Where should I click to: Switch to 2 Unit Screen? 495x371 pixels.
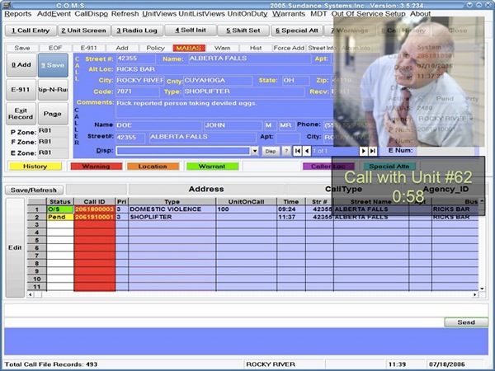coord(83,31)
